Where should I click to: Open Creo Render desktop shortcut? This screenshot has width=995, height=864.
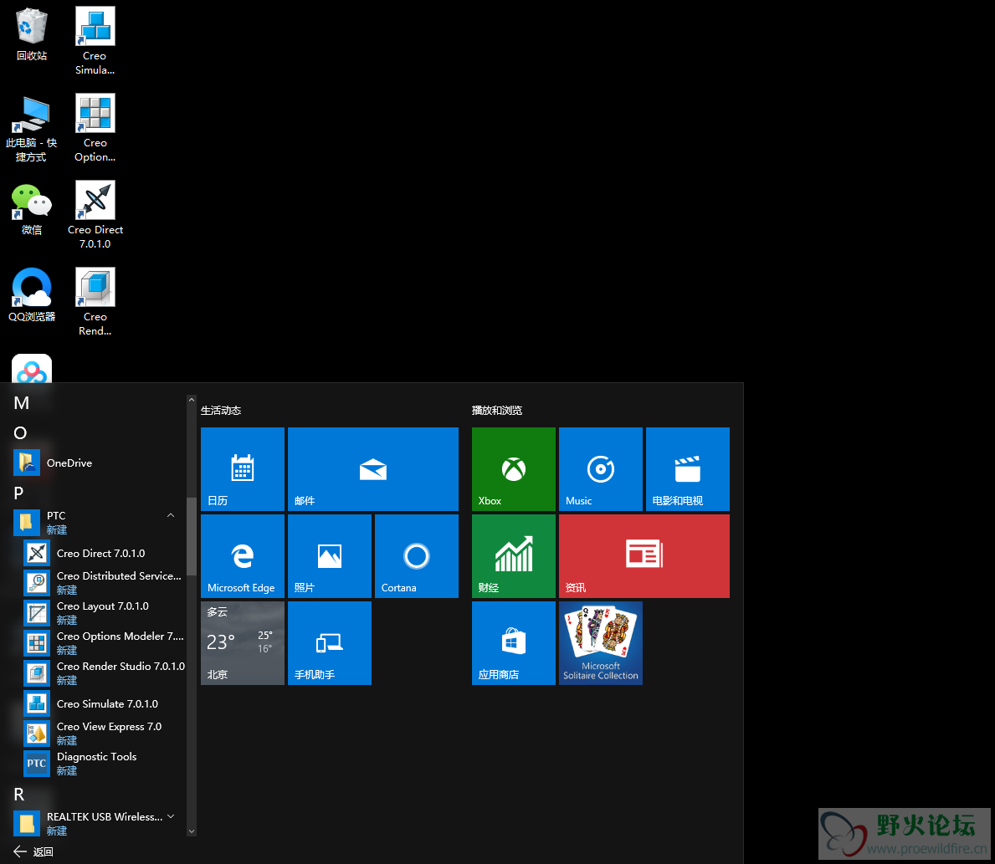[95, 302]
